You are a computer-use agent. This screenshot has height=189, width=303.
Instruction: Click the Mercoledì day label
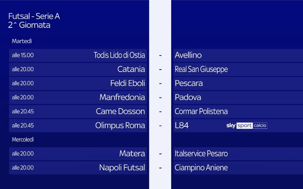coord(23,139)
